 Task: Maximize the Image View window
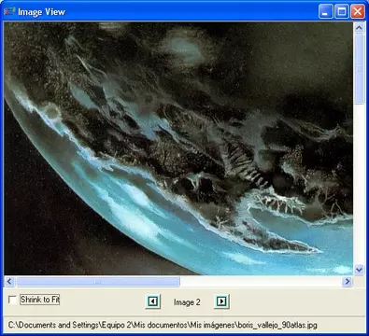tap(342, 12)
